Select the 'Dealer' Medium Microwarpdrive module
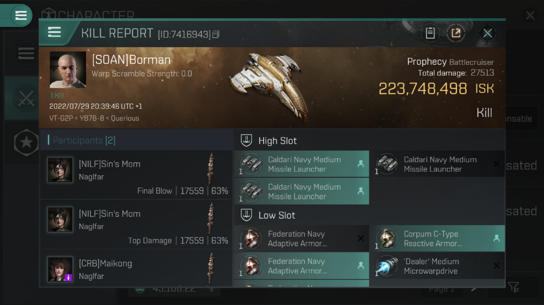Screen dimensions: 544x305 pyautogui.click(x=437, y=266)
